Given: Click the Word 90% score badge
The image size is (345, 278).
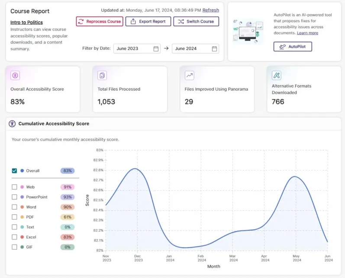Looking at the screenshot, I should click(67, 207).
